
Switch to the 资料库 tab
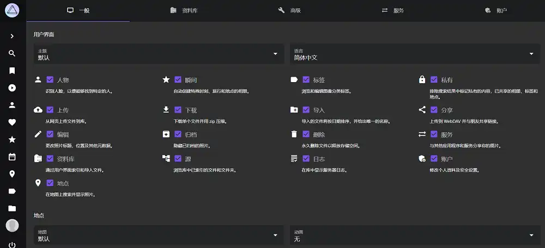pyautogui.click(x=184, y=10)
